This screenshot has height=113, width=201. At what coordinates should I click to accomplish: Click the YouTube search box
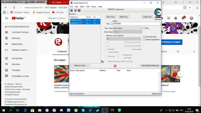pyautogui.click(x=58, y=18)
